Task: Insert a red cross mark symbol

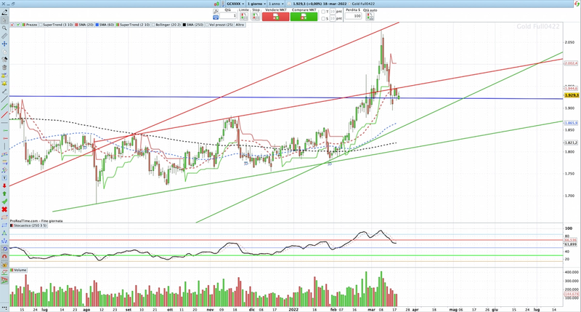Action: [4, 209]
